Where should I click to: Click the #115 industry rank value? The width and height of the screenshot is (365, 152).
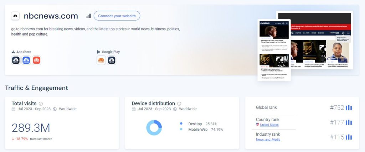click(x=337, y=137)
